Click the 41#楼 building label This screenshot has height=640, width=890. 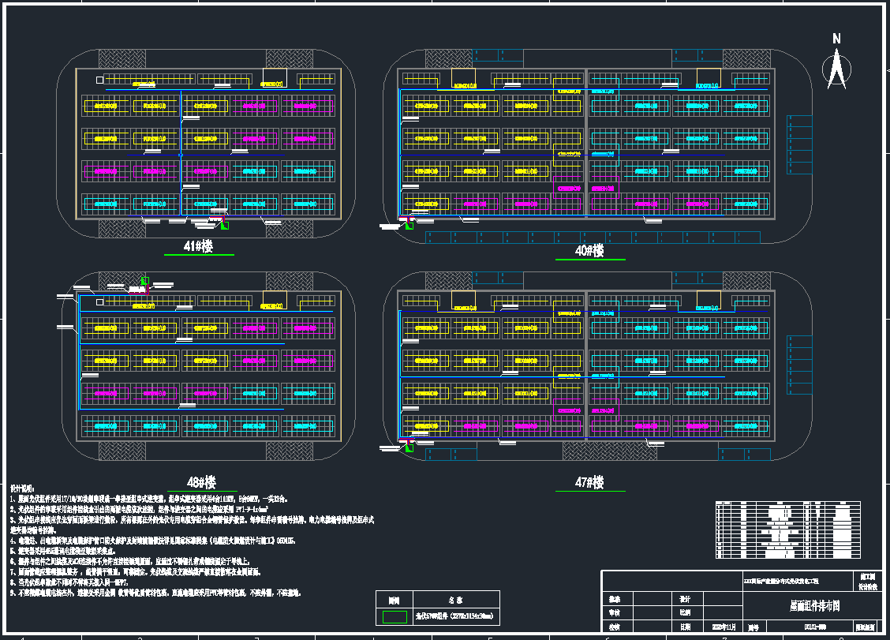coord(198,246)
